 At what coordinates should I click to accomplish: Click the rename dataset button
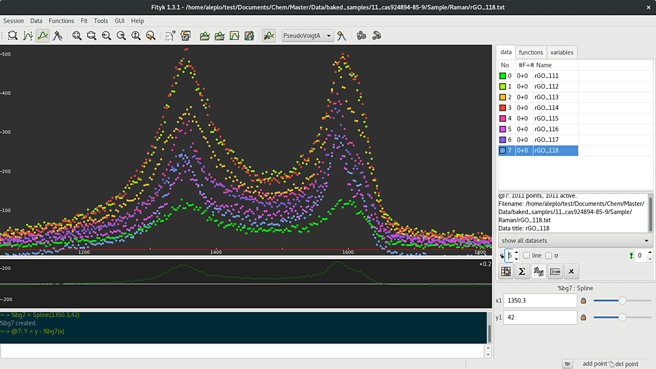555,271
